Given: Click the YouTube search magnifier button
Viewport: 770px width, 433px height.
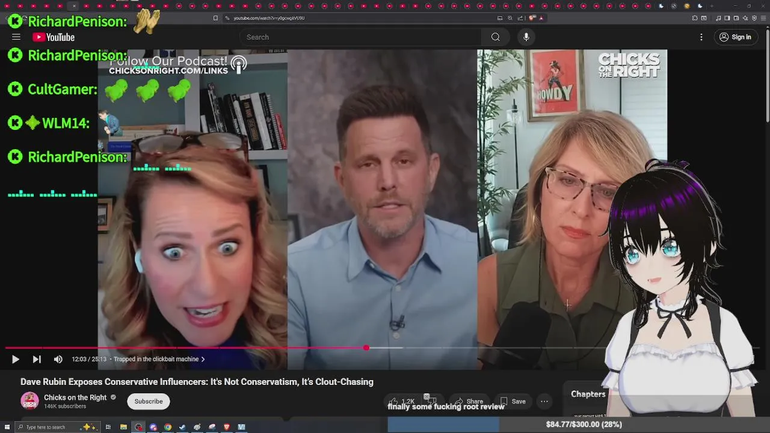Looking at the screenshot, I should [x=495, y=37].
